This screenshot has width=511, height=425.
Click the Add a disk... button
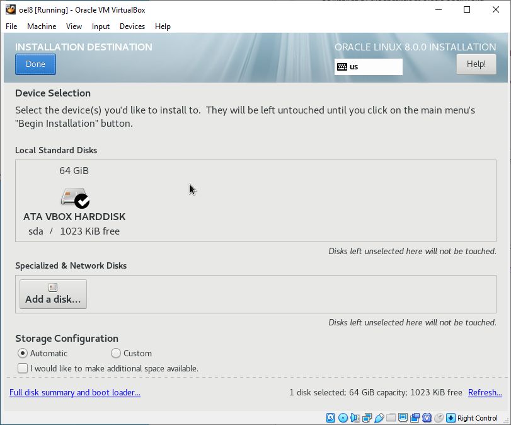point(53,294)
